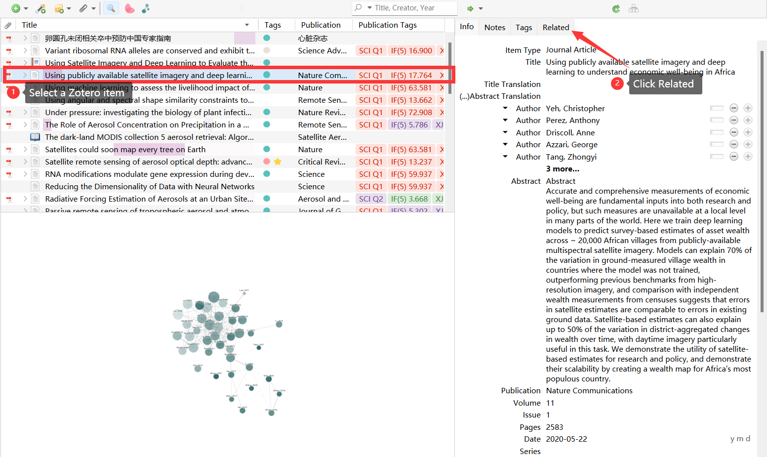Click the New Note toolbar icon
The height and width of the screenshot is (457, 767).
pyautogui.click(x=59, y=8)
